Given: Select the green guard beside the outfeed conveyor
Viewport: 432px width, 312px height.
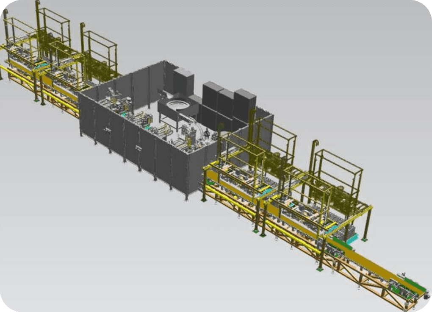Looking at the screenshot, I should [346, 243].
